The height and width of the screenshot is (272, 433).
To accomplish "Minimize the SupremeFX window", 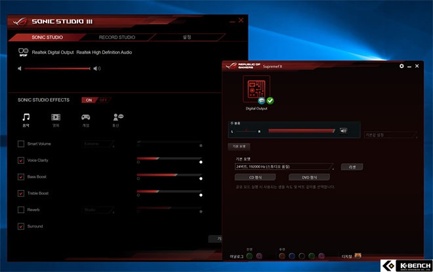I will click(x=409, y=66).
